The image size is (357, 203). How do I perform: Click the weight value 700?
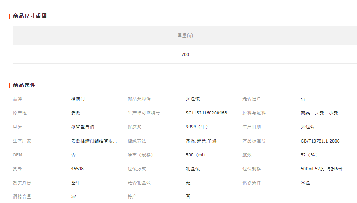pos(185,54)
